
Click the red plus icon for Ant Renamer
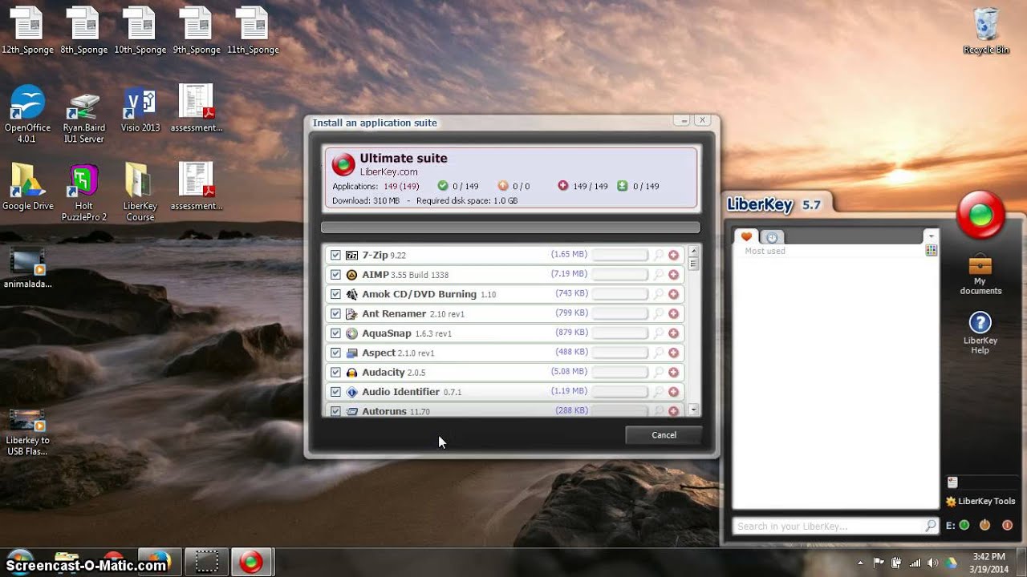[673, 313]
